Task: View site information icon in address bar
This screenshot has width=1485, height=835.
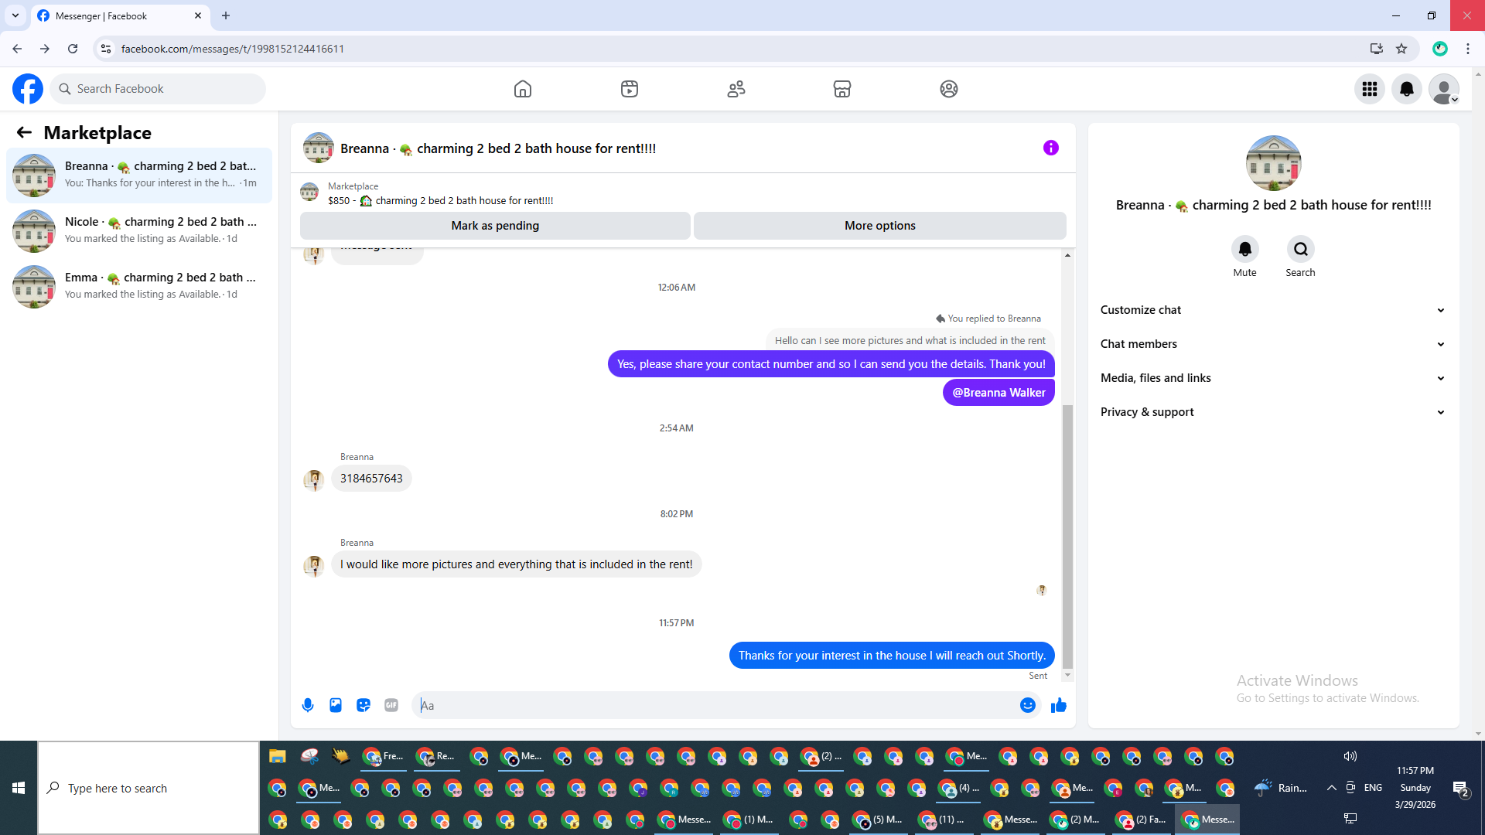Action: coord(106,49)
